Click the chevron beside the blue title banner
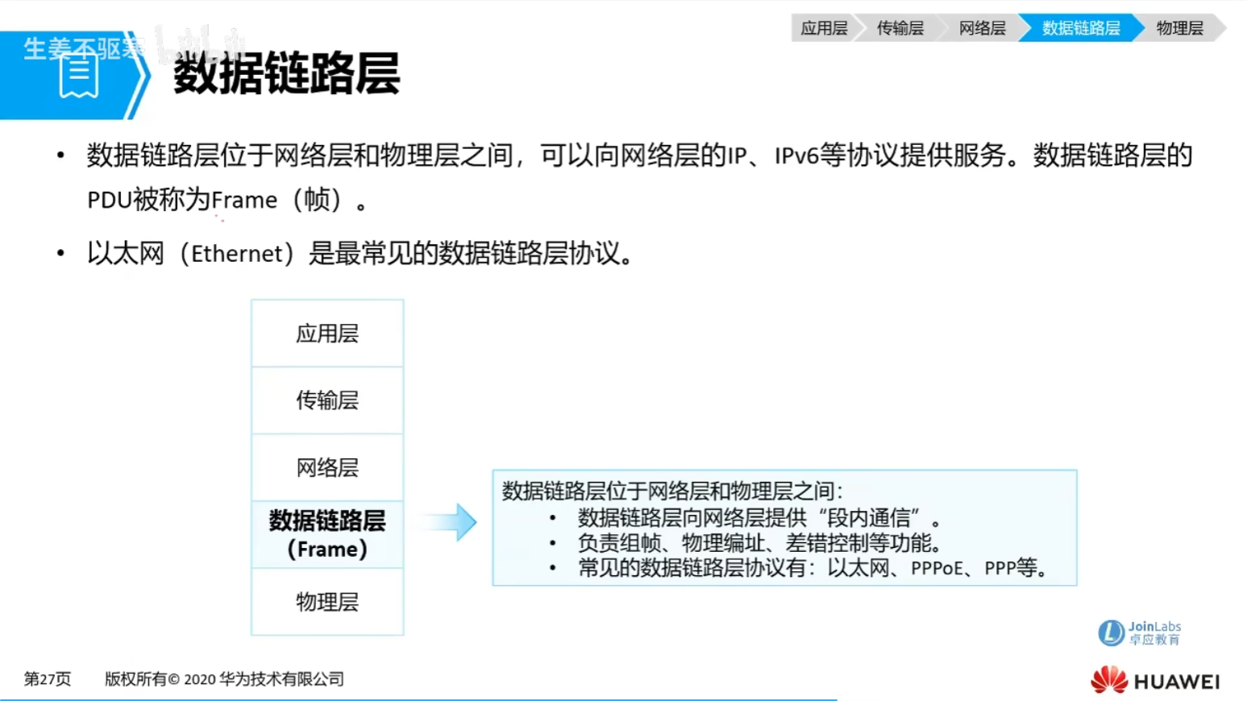 (x=140, y=76)
